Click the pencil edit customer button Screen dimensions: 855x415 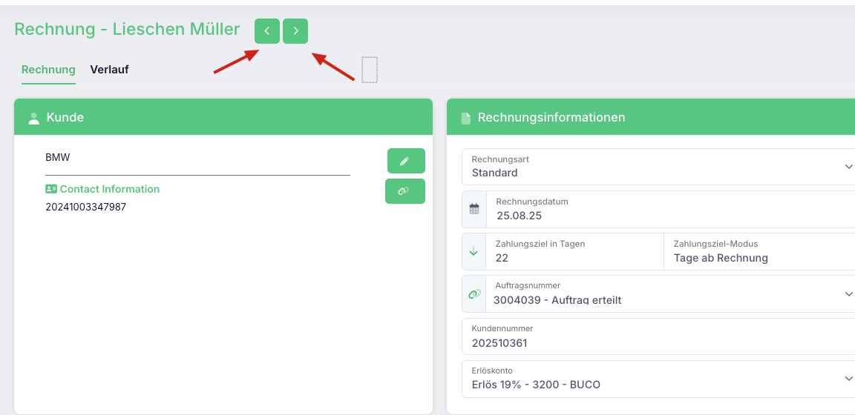tap(406, 161)
